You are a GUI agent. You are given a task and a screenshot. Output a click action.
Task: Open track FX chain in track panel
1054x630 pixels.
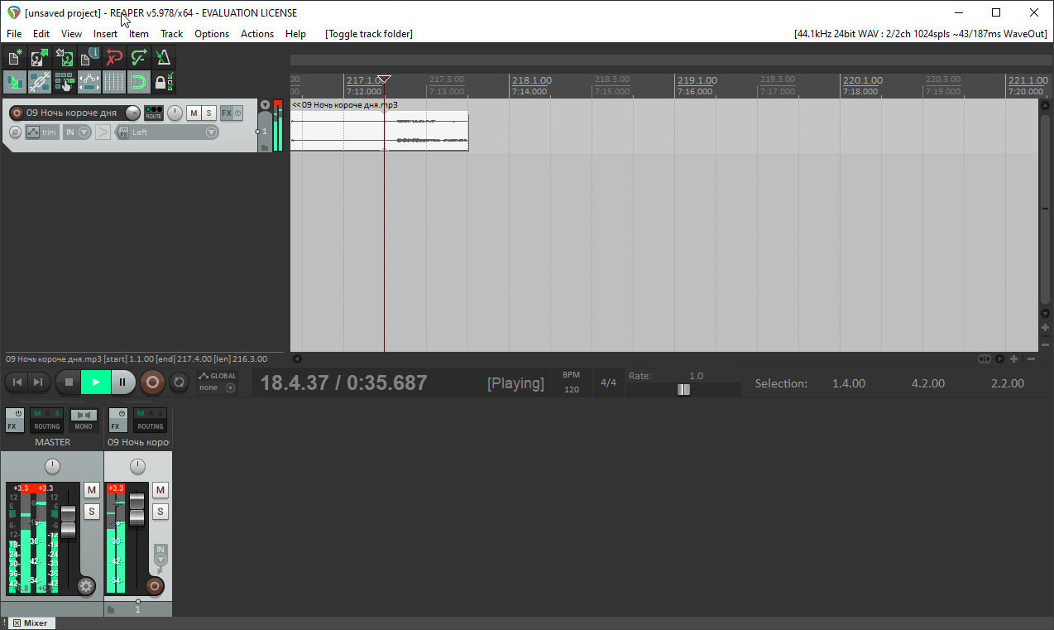click(x=226, y=113)
